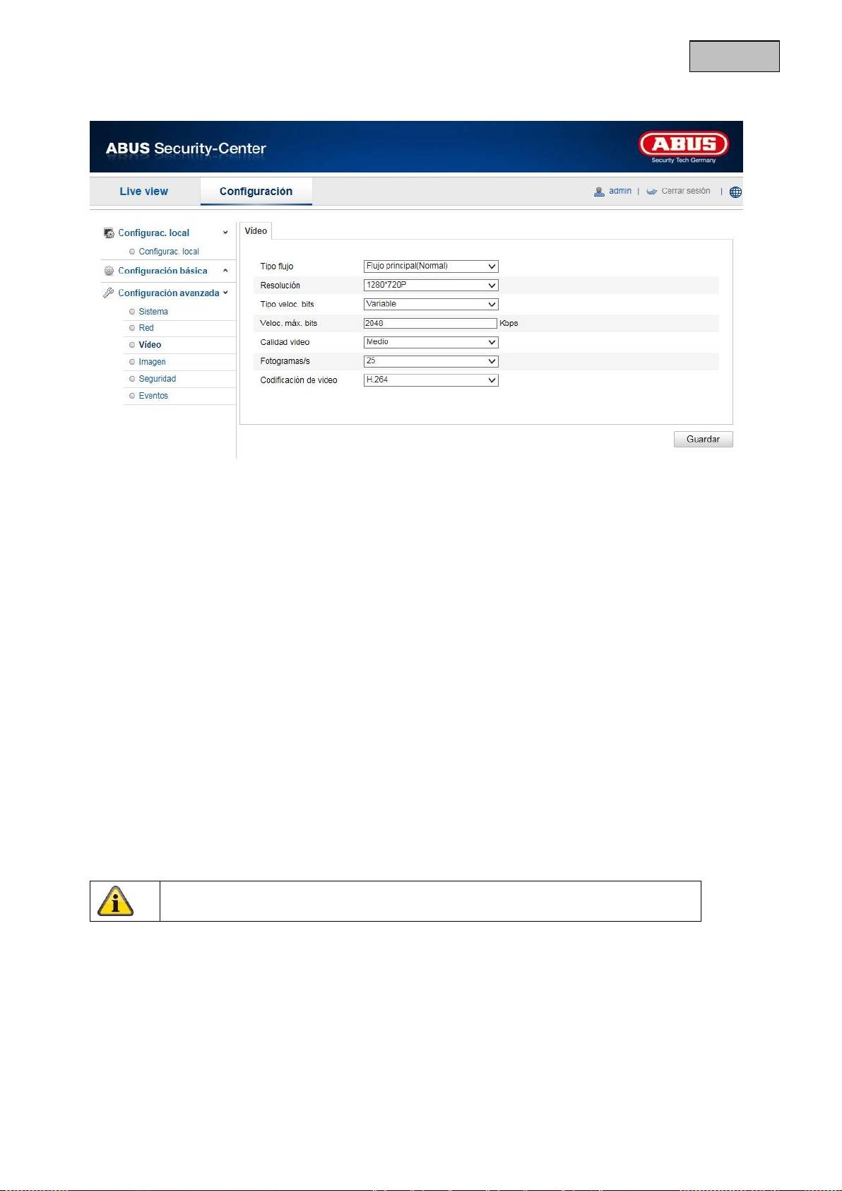The width and height of the screenshot is (842, 1191).
Task: Click the Cerrar sesión logout icon
Action: pos(651,192)
